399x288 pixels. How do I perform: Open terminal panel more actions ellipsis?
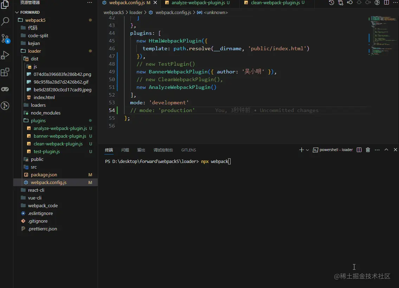377,150
